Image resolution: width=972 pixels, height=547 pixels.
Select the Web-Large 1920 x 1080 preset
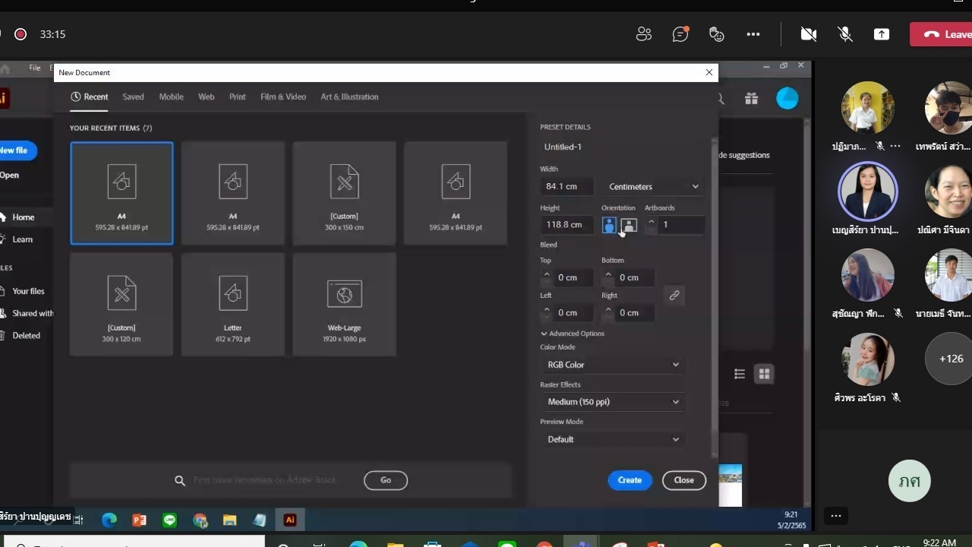pyautogui.click(x=344, y=305)
